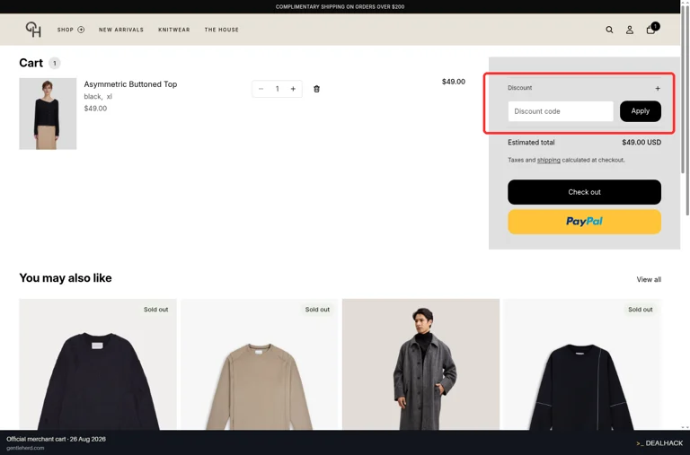Image resolution: width=690 pixels, height=455 pixels.
Task: Click the Apply discount button
Action: 641,111
